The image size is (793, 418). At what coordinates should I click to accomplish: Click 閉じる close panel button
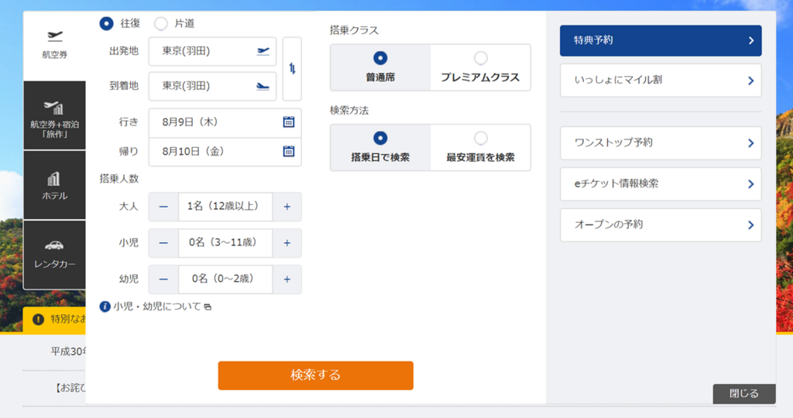tap(744, 394)
